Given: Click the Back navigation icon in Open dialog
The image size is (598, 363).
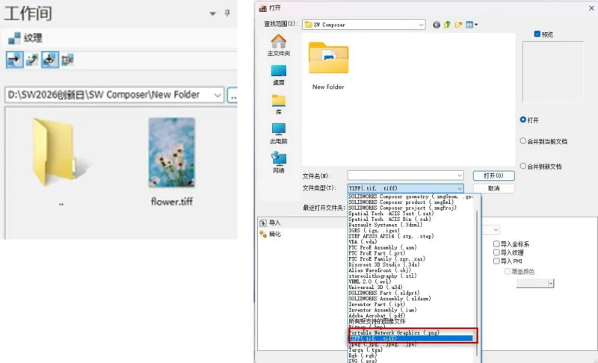Looking at the screenshot, I should (x=437, y=25).
